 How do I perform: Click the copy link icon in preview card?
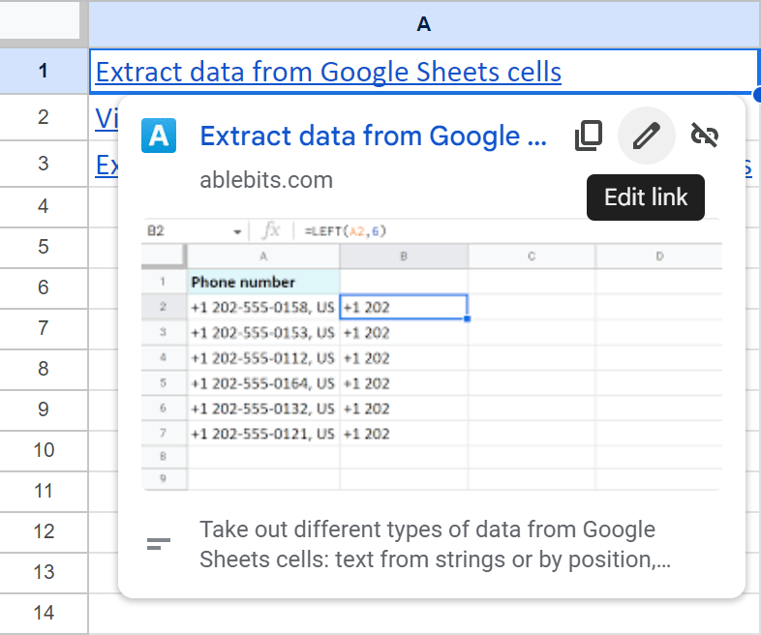[x=588, y=136]
